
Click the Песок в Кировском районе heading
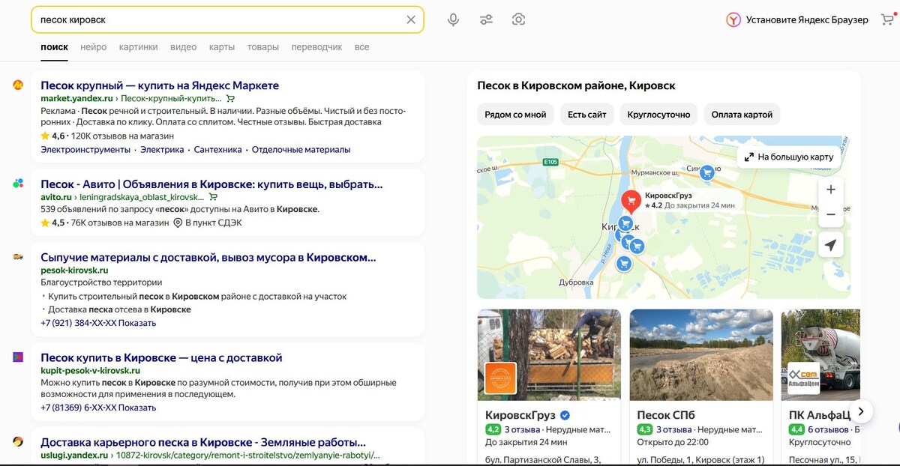coord(576,85)
